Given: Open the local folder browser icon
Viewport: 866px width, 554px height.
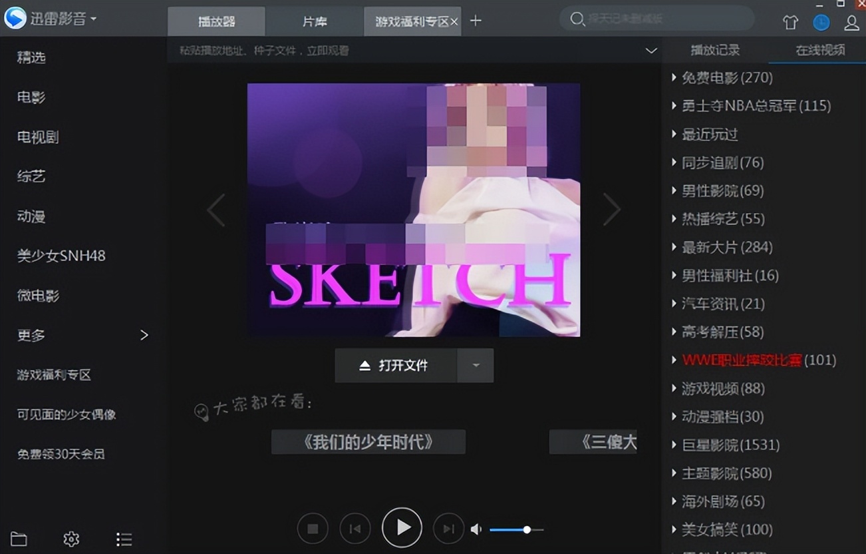Looking at the screenshot, I should coord(20,539).
